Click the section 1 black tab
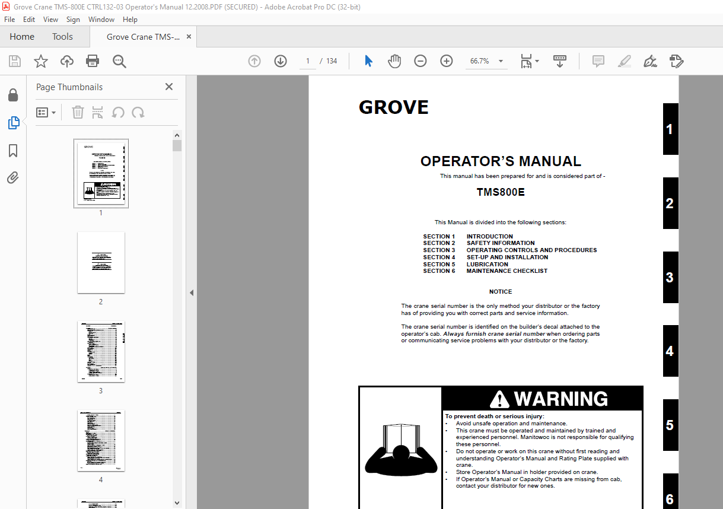 [670, 129]
